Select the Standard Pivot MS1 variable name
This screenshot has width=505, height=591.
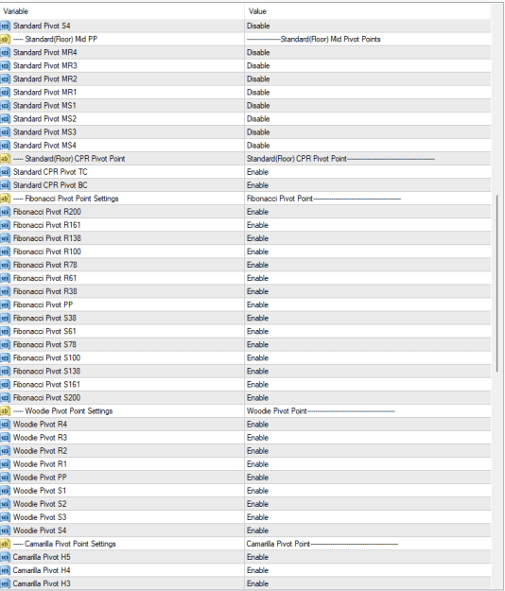point(44,106)
